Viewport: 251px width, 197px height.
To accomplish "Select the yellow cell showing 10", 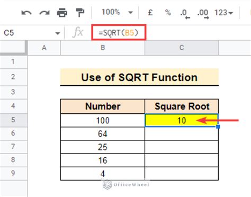I will (182, 120).
